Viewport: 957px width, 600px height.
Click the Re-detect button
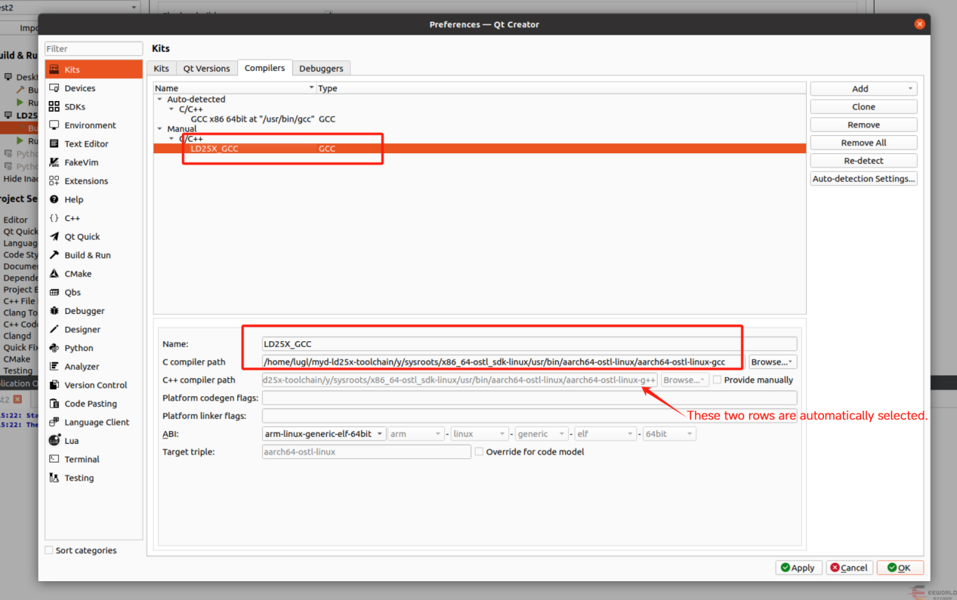[863, 161]
